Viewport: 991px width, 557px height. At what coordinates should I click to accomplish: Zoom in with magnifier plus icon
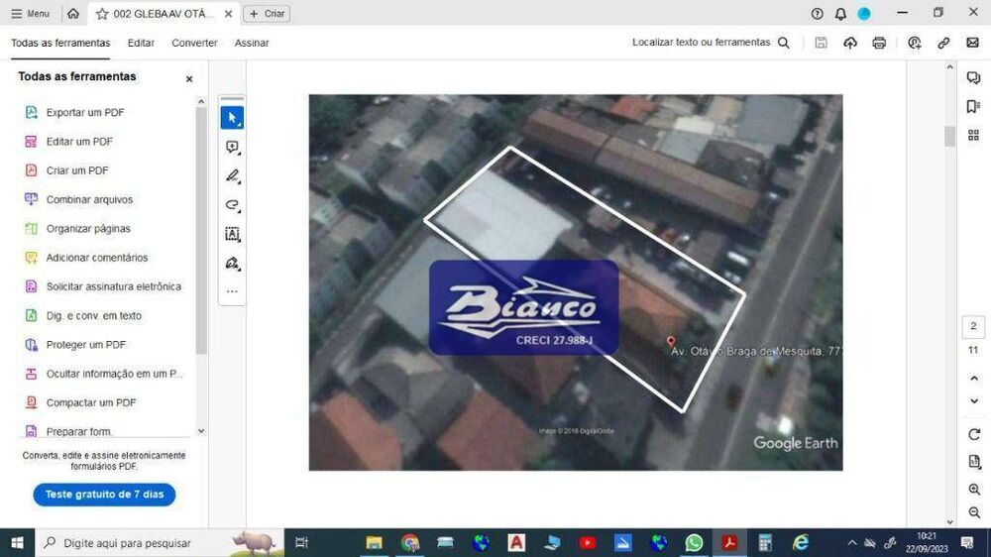click(974, 490)
